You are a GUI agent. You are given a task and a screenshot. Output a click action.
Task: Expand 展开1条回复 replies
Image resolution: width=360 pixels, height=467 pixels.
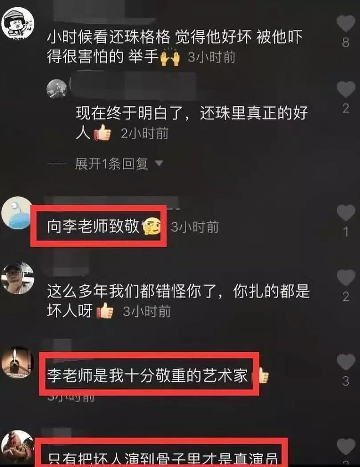[x=112, y=163]
